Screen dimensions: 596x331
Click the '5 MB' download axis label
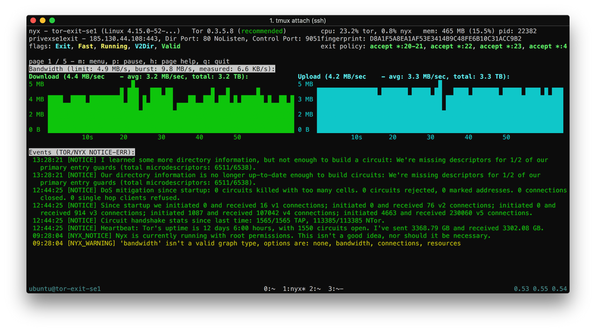[x=36, y=84]
